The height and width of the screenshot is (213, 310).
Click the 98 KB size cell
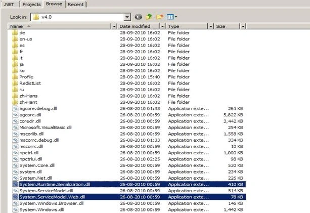(x=237, y=159)
